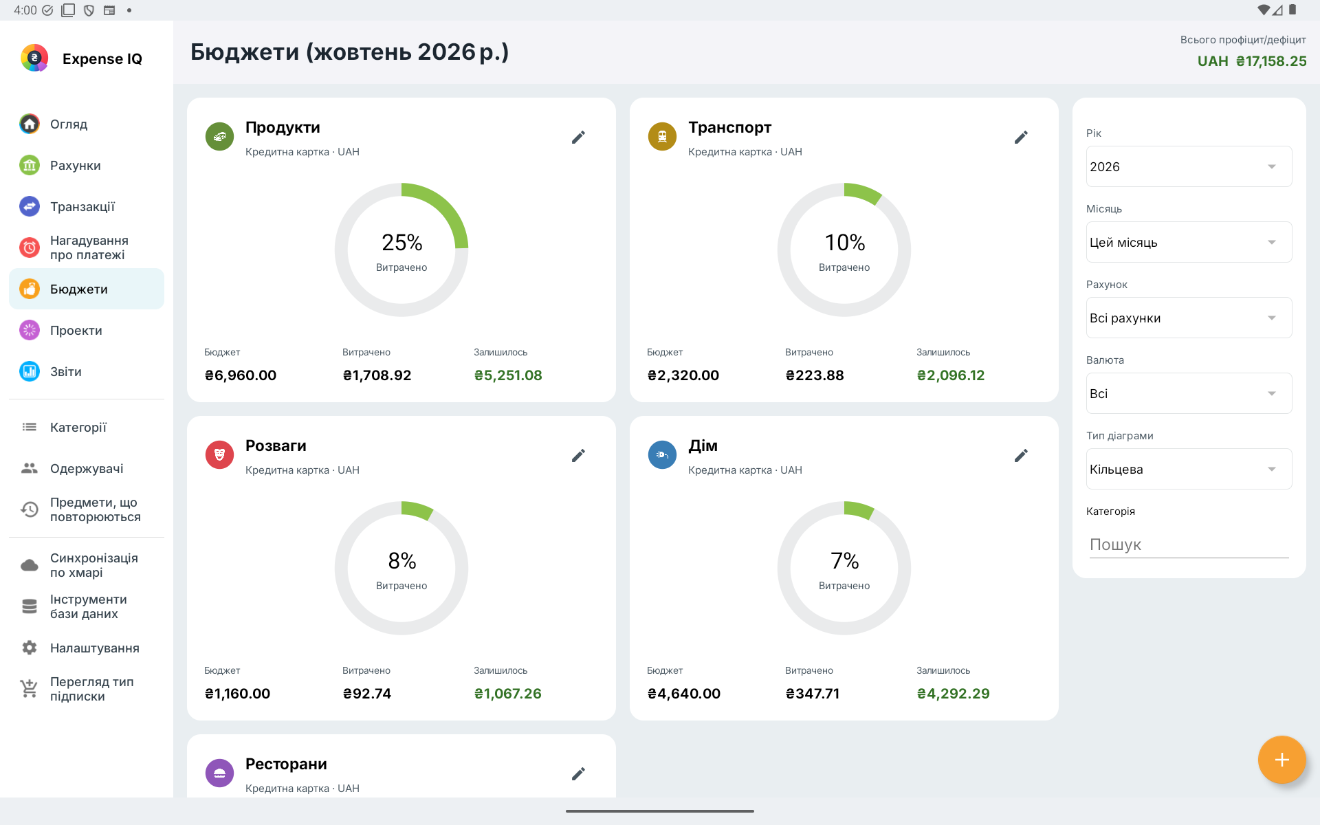Screen dimensions: 1320x825
Task: Click the pencil icon on Розваги card
Action: coord(578,456)
